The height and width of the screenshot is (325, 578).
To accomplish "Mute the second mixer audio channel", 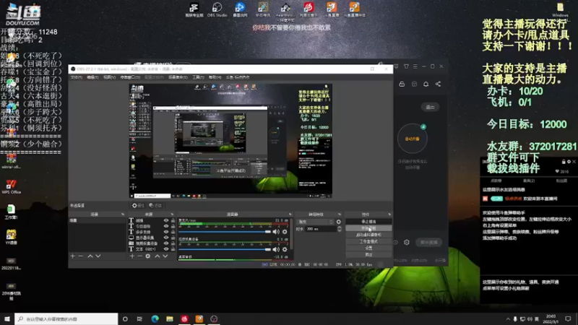I will pos(276,249).
